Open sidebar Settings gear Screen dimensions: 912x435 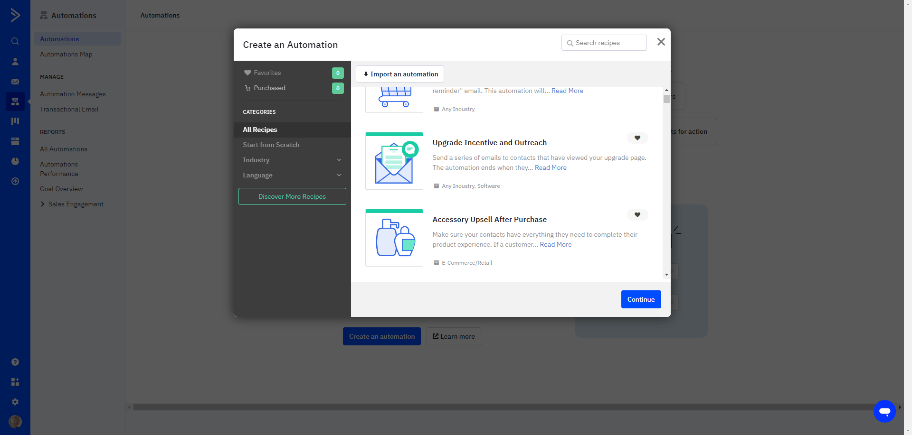(15, 401)
